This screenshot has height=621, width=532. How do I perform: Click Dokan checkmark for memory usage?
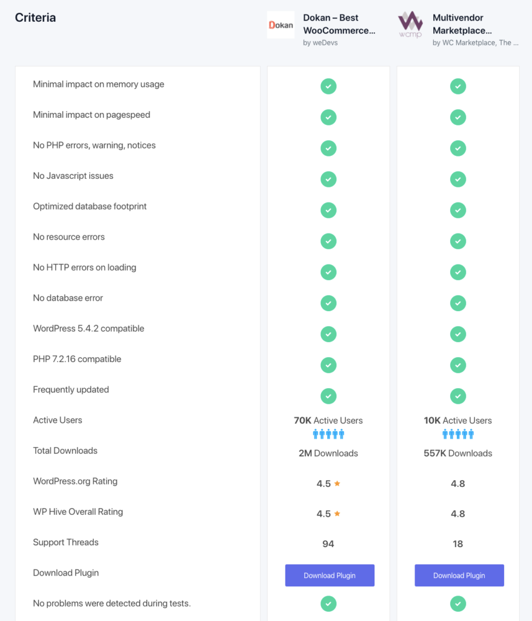tap(328, 86)
